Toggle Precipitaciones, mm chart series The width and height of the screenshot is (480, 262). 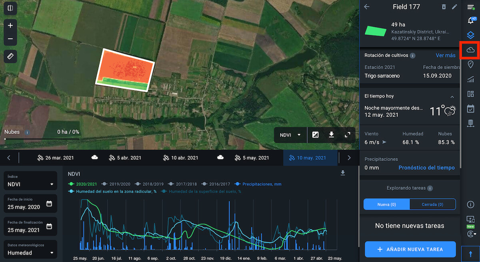(x=259, y=184)
